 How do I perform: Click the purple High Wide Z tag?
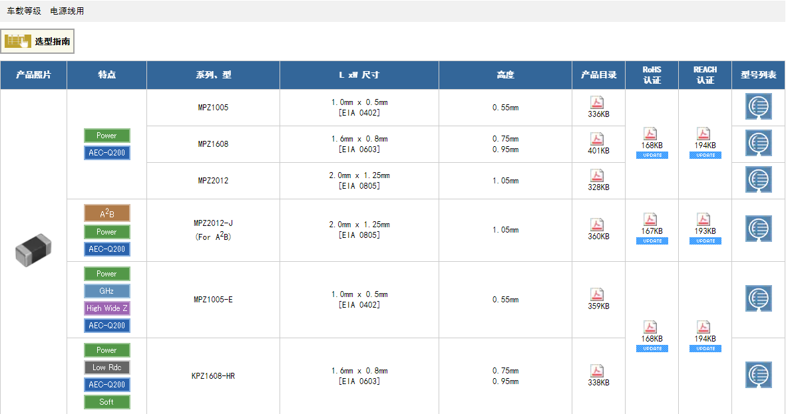[106, 308]
